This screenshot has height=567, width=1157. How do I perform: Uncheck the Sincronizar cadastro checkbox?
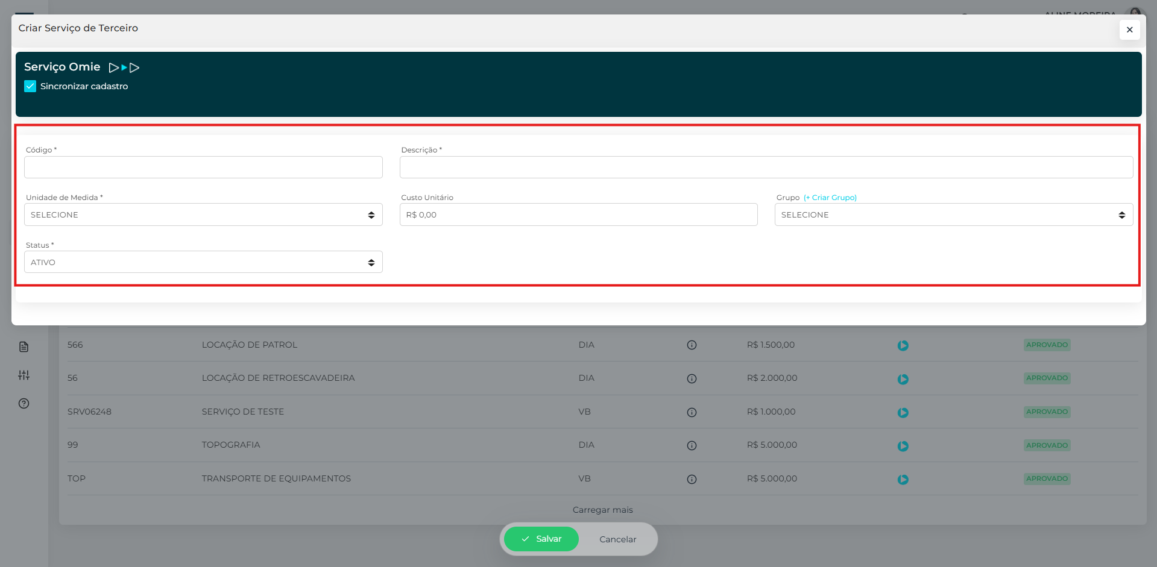click(x=30, y=86)
